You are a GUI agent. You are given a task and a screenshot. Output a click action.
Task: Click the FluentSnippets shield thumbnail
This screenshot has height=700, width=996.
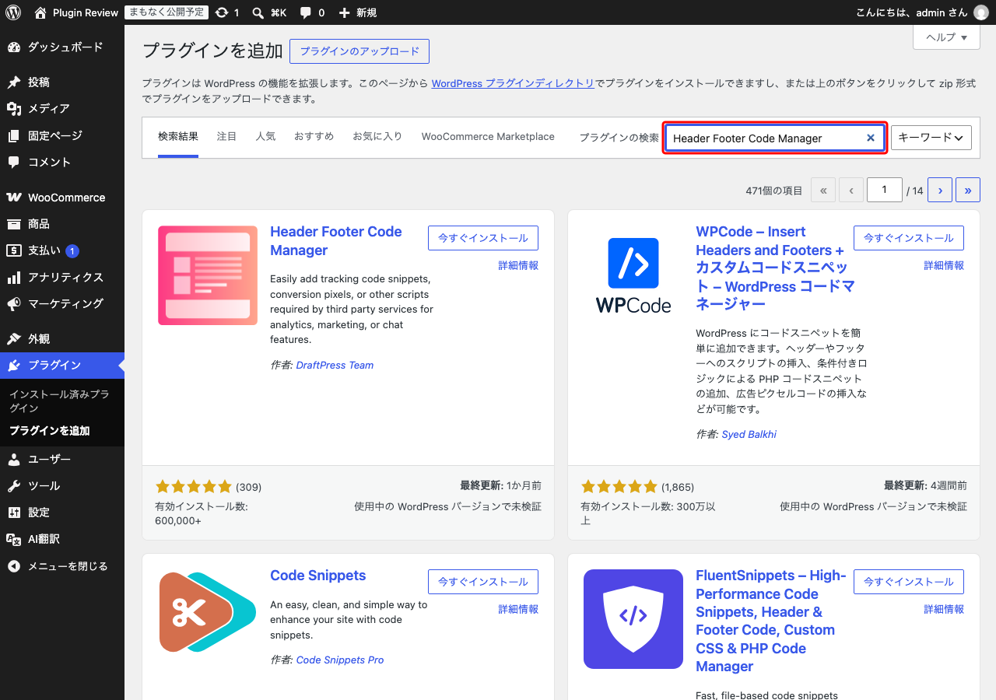[633, 619]
